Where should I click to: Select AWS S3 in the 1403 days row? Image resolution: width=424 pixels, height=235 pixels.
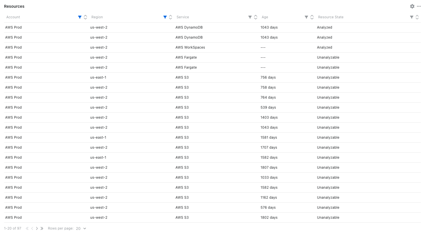[182, 117]
